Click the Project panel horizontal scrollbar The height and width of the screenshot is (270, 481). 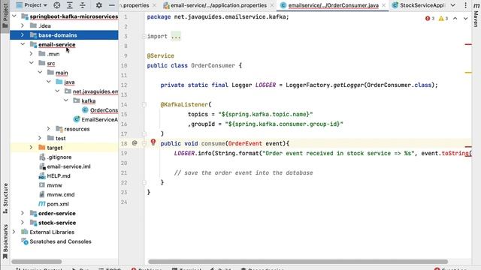(37, 262)
